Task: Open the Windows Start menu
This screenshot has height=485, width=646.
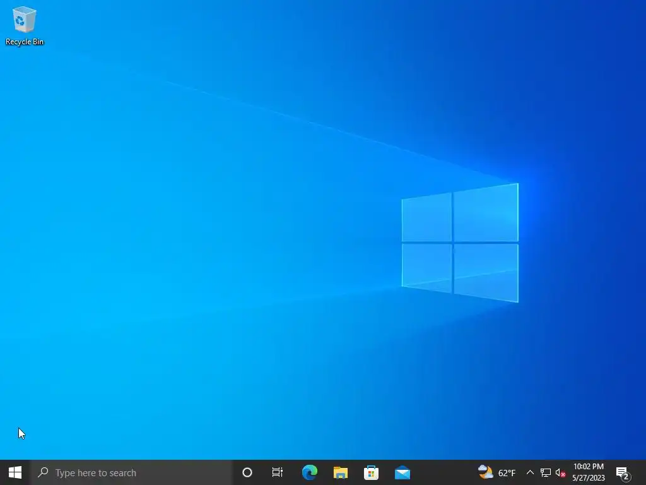Action: (x=15, y=472)
